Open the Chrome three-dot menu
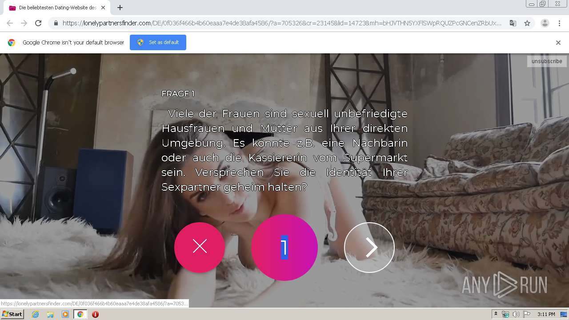 [559, 23]
